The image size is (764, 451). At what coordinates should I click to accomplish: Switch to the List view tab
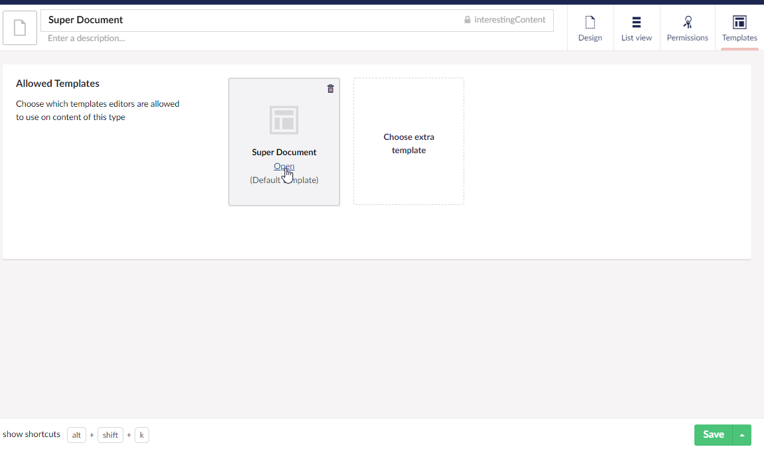636,29
